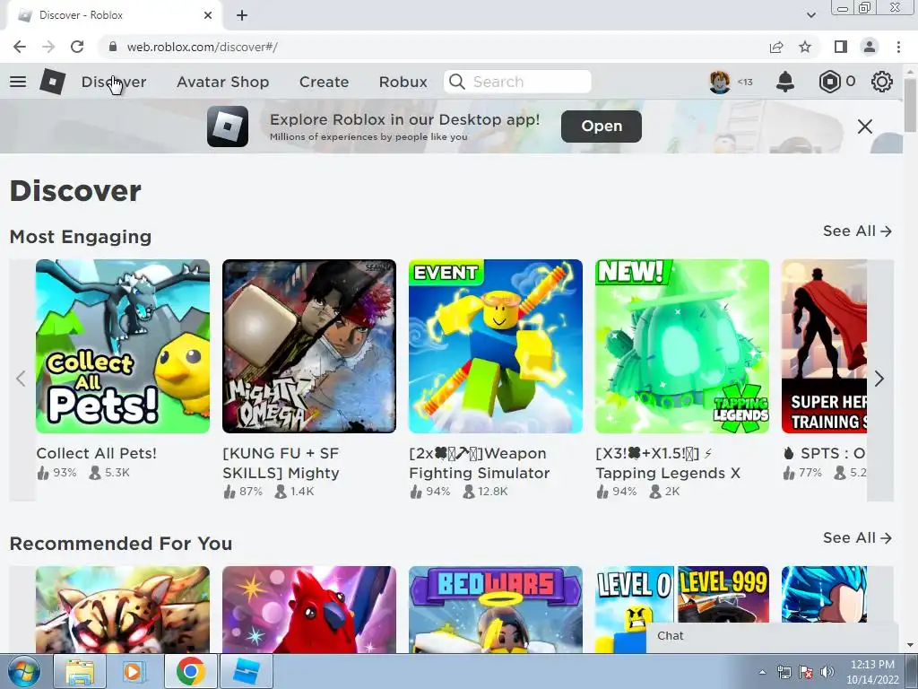Expand the Chat panel
This screenshot has width=918, height=689.
click(772, 636)
